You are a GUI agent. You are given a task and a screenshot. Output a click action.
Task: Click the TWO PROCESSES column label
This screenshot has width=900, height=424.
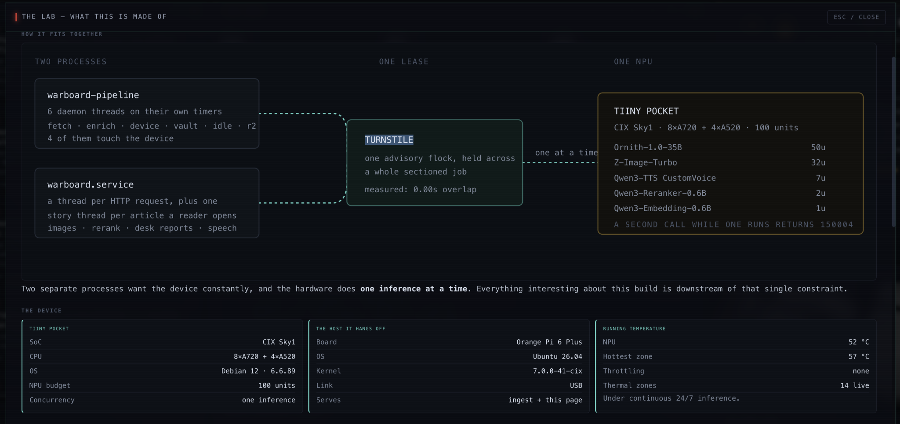pos(71,61)
